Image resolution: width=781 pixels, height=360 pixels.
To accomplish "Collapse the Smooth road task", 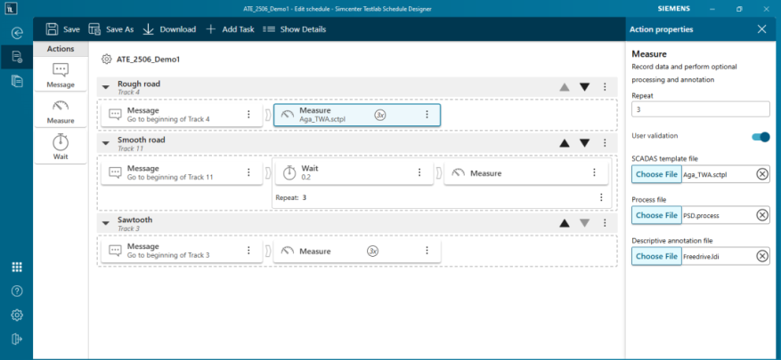I will (106, 143).
